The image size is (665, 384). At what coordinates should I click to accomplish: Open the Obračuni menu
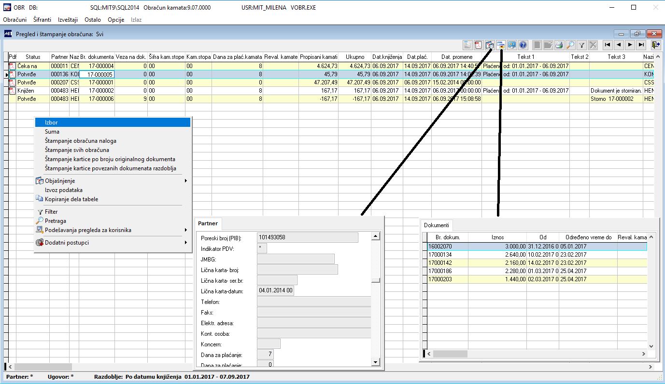[14, 20]
